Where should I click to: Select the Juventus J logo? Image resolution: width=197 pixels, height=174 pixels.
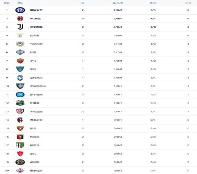tap(20, 27)
